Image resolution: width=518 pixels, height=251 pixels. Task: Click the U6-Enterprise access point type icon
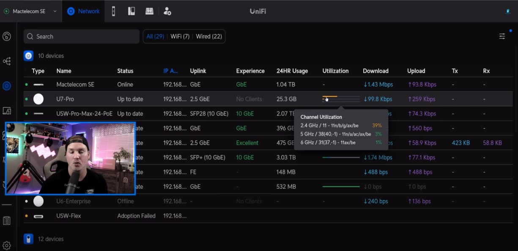38,201
